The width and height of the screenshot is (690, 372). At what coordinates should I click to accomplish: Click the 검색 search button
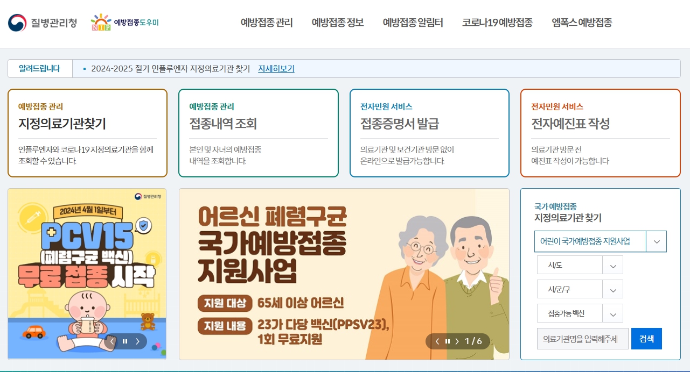coord(646,338)
